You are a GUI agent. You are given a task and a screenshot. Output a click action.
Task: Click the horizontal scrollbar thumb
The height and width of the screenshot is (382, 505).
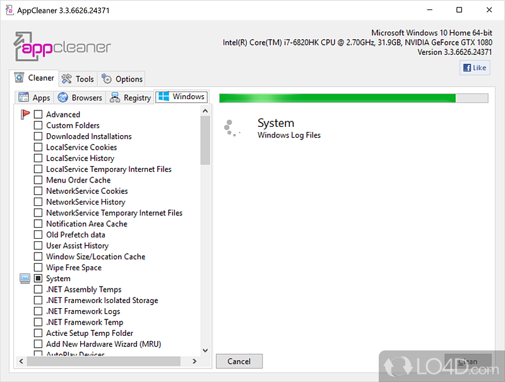104,361
